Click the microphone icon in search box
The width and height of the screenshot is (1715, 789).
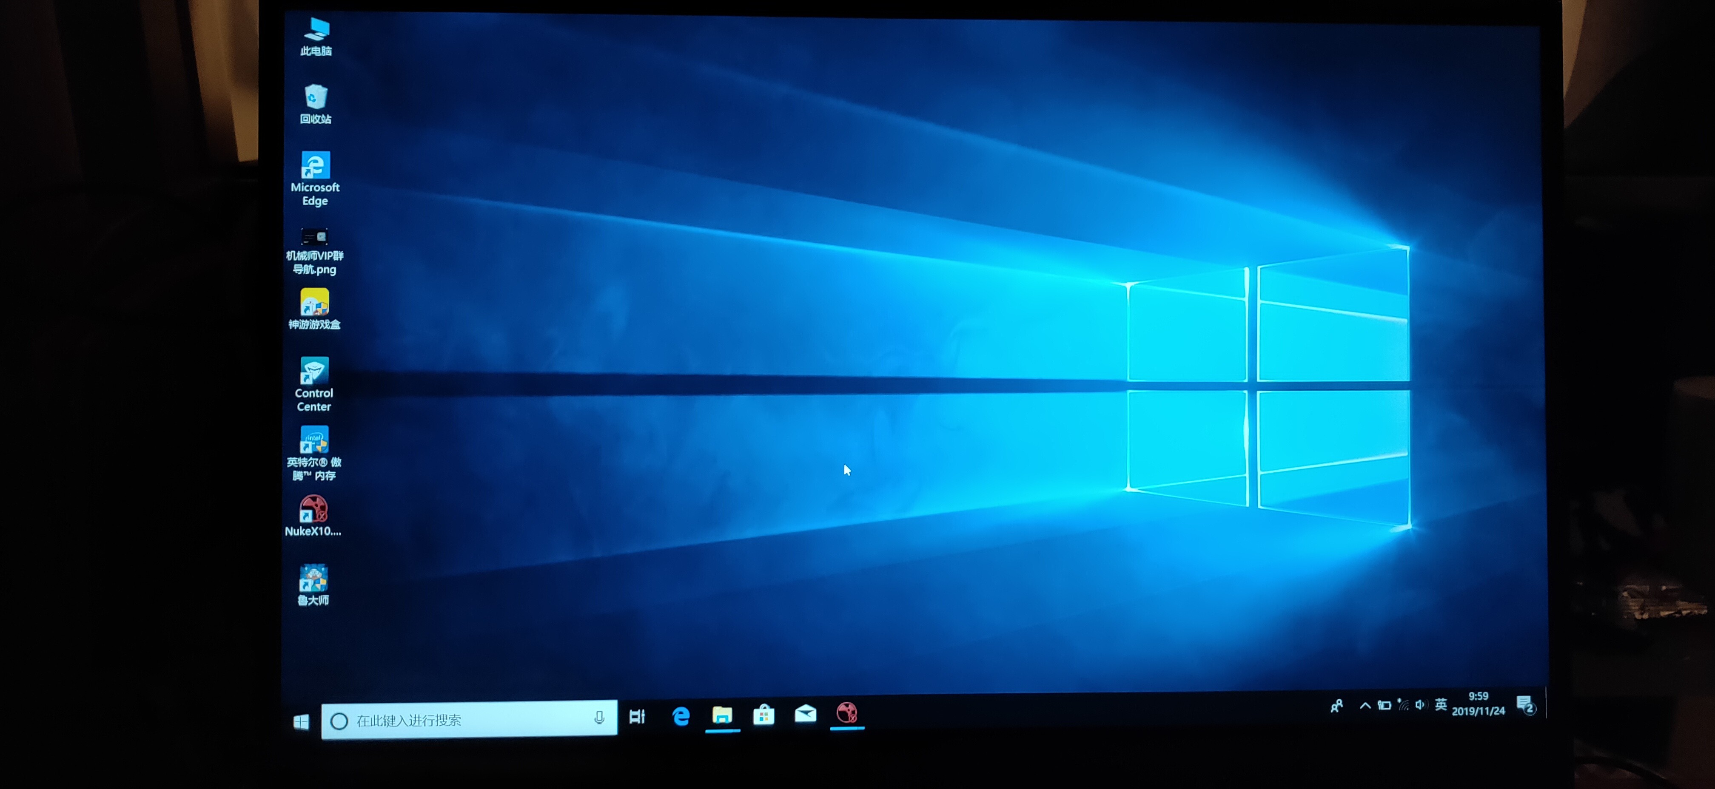(x=599, y=717)
